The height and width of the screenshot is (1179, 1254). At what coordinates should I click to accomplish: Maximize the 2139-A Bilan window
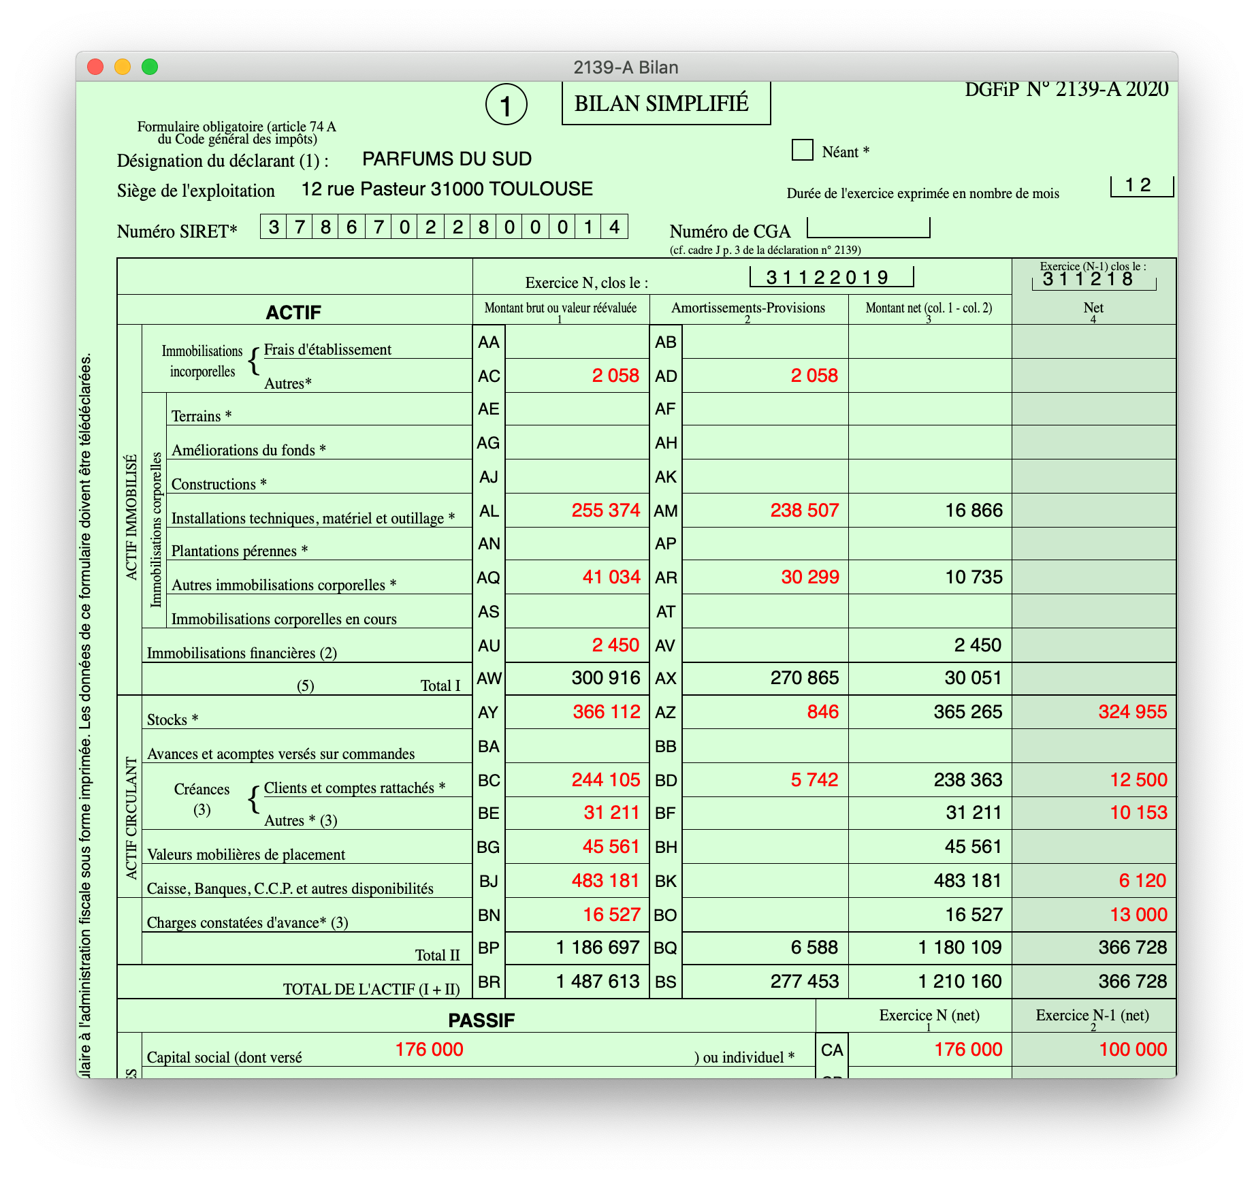(150, 67)
